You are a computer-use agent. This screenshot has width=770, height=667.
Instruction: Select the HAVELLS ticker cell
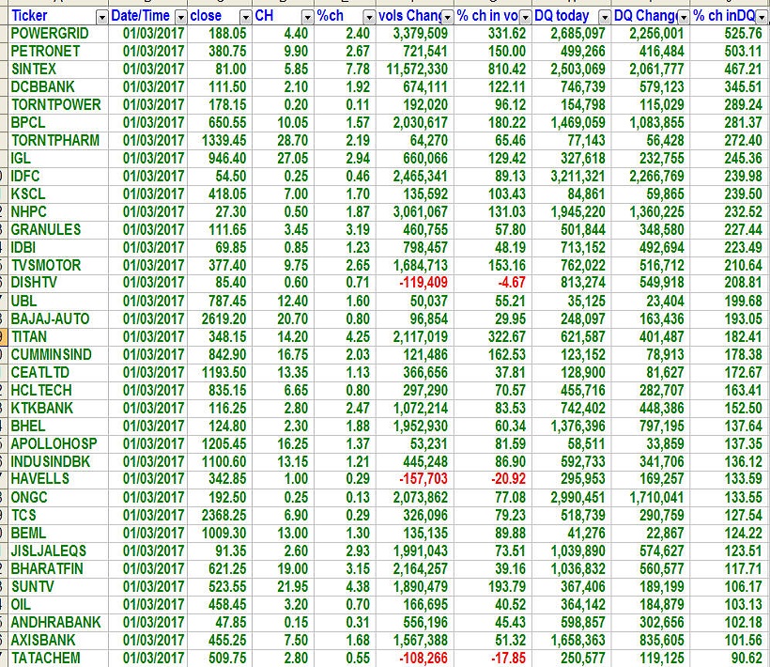point(58,479)
